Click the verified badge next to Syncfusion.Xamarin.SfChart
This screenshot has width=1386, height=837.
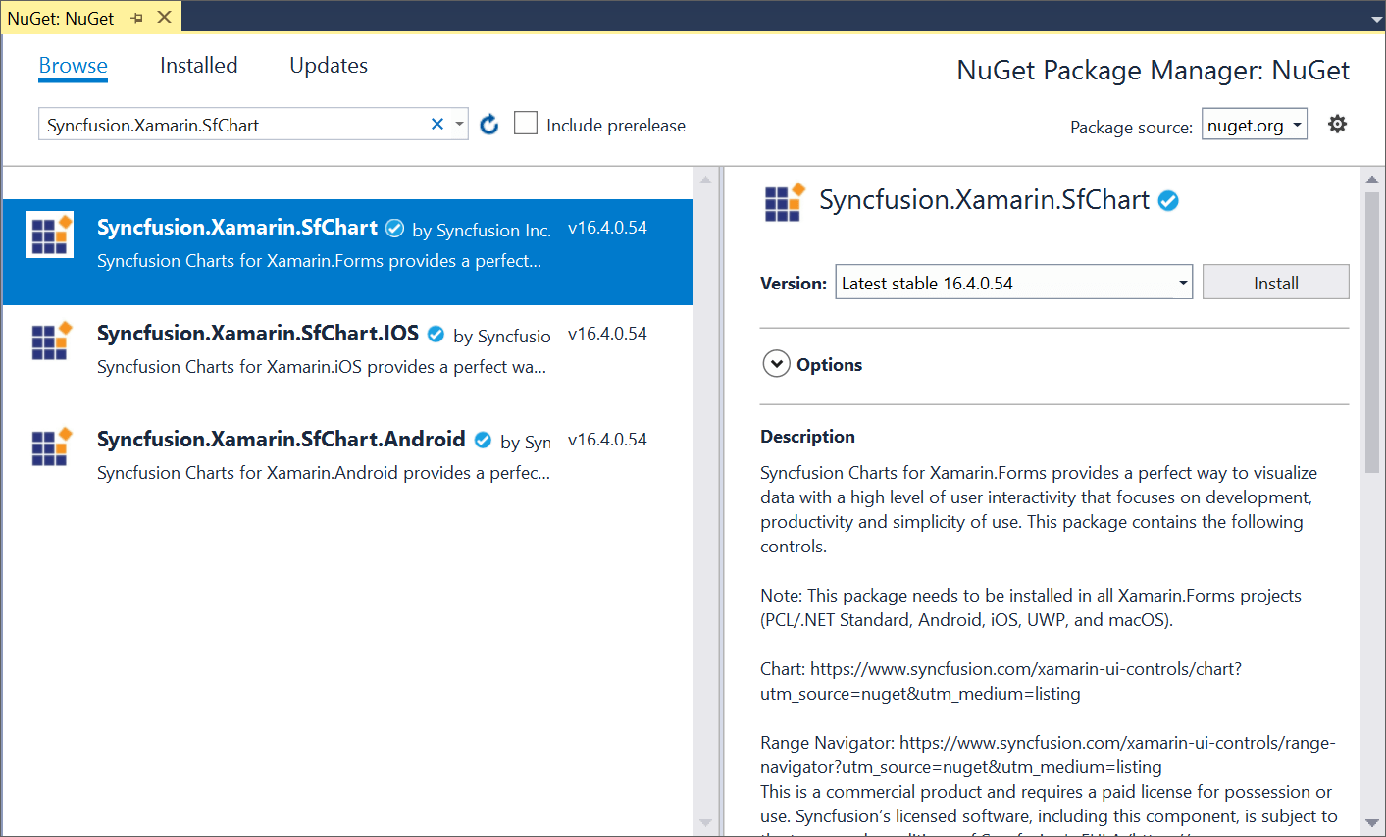point(394,227)
